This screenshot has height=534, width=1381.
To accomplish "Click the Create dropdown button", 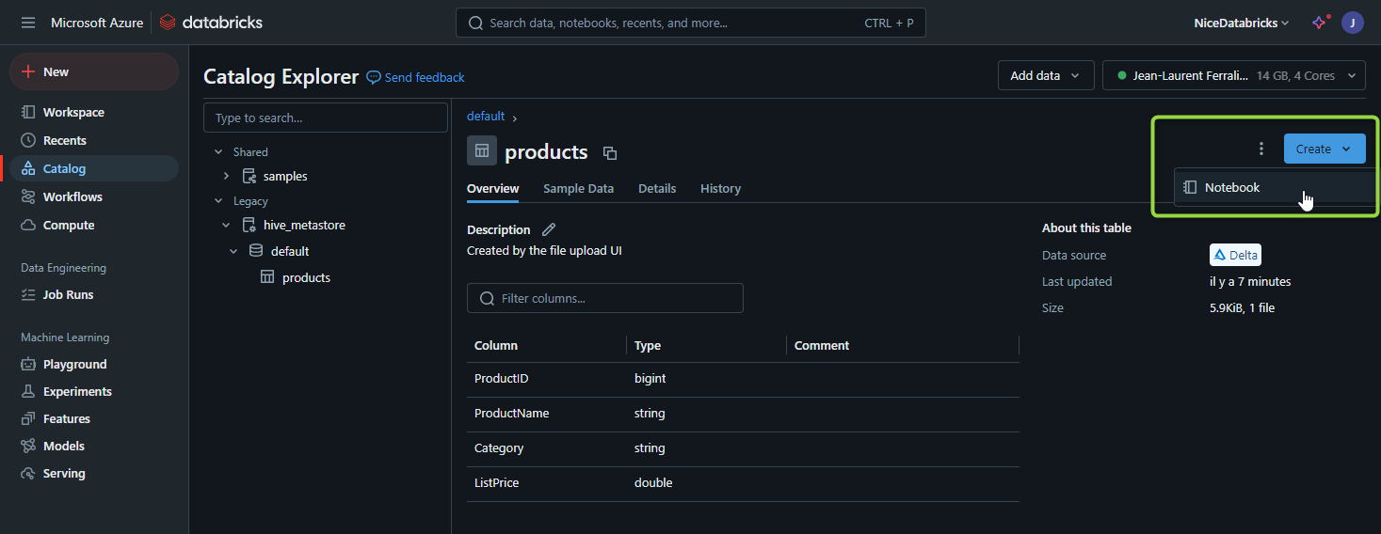I will point(1325,149).
